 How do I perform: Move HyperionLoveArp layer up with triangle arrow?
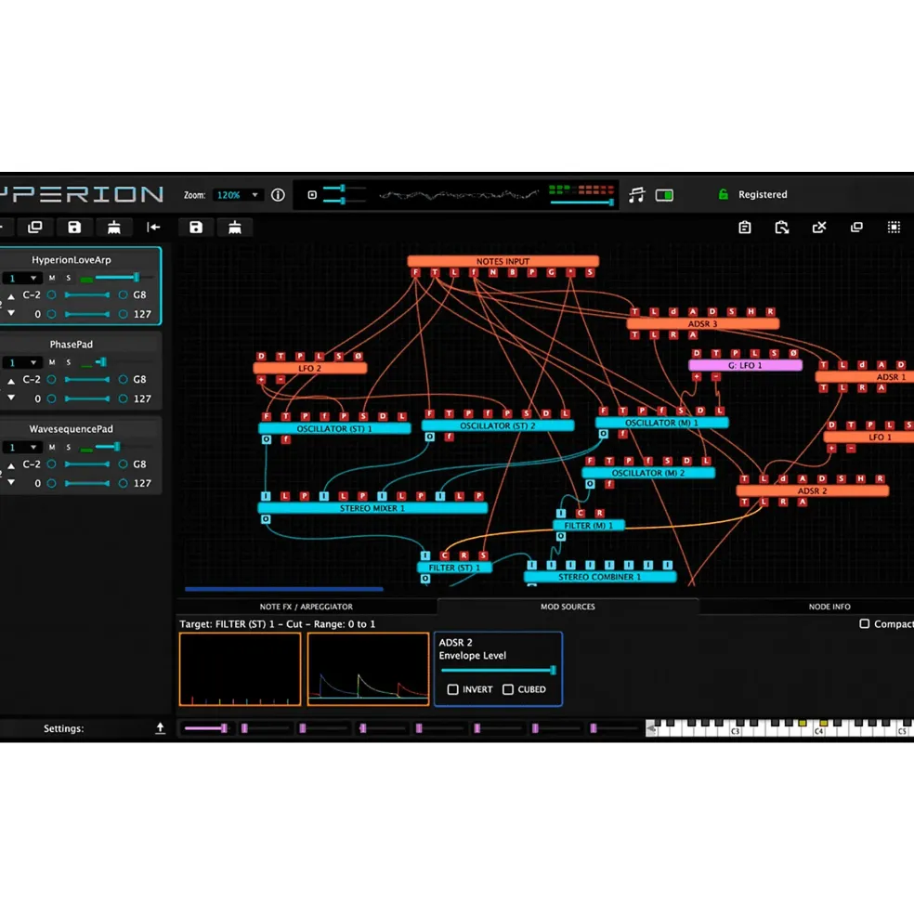click(x=11, y=296)
